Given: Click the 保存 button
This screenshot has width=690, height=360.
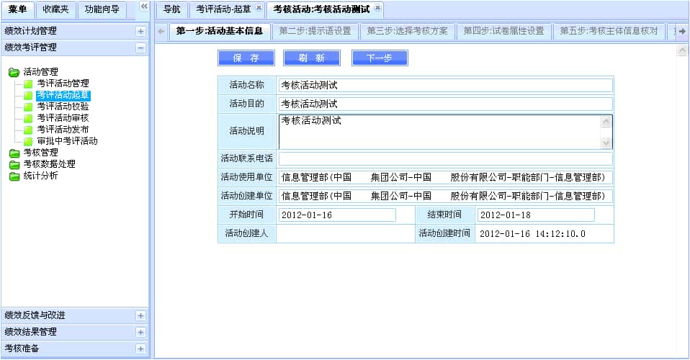Looking at the screenshot, I should coord(246,58).
